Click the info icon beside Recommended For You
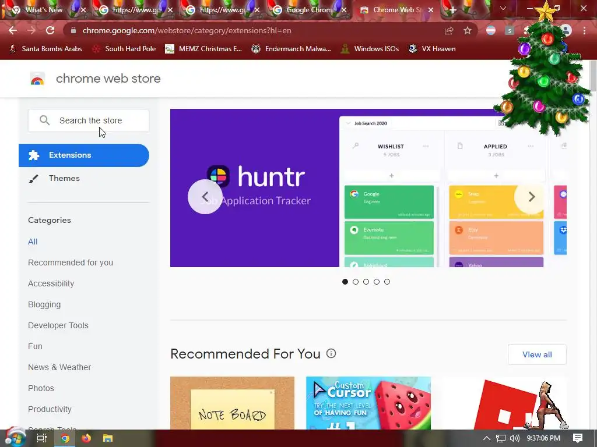Image resolution: width=597 pixels, height=447 pixels. [x=331, y=353]
